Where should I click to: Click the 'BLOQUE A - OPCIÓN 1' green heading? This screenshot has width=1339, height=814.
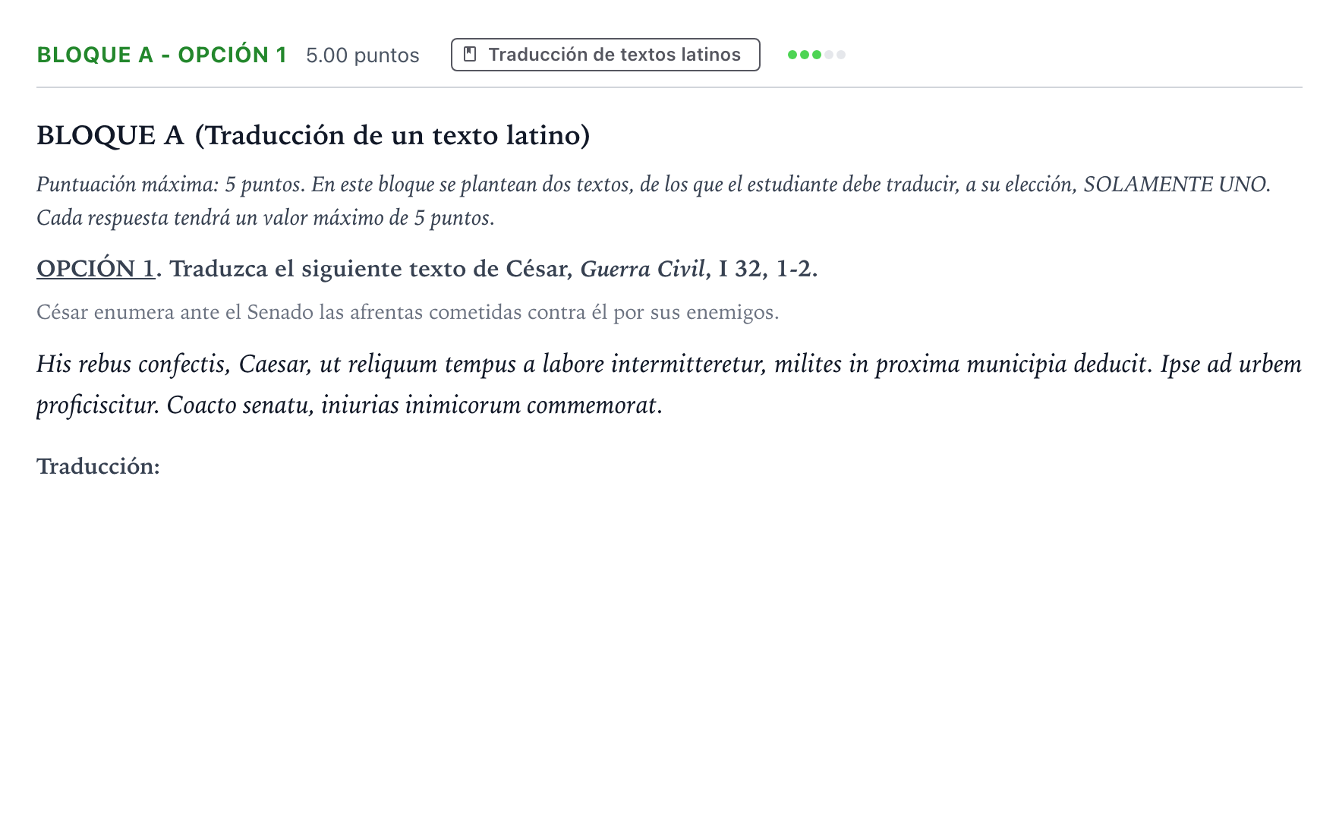(x=162, y=55)
